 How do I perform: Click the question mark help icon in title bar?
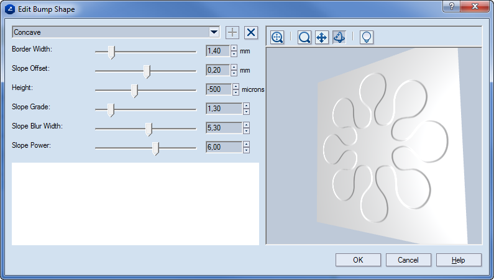tap(450, 5)
